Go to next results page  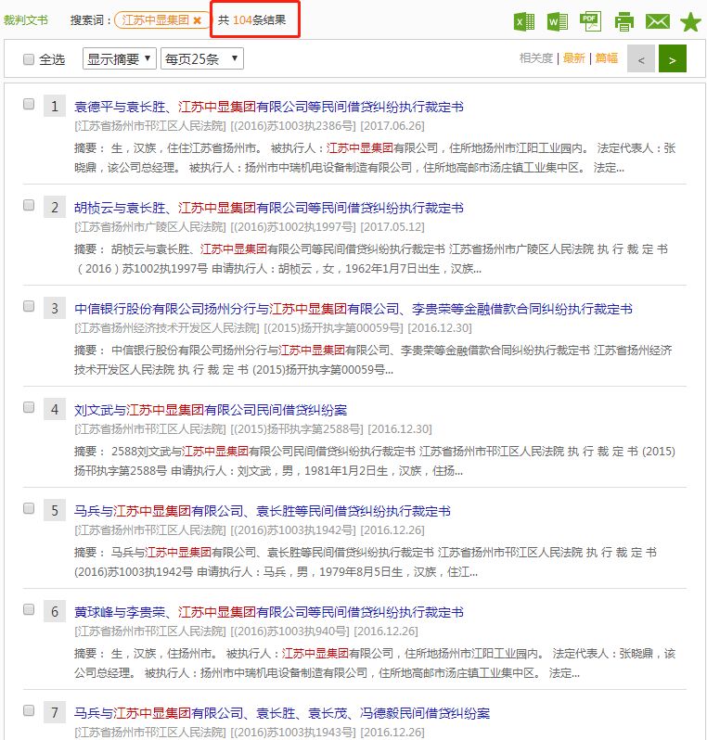coord(672,58)
